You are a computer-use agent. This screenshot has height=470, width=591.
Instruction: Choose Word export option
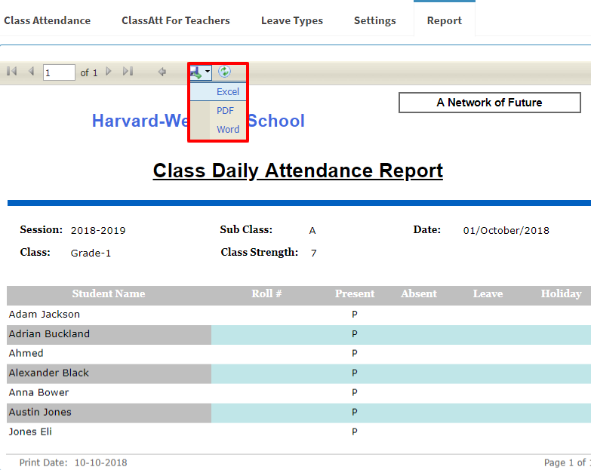click(x=228, y=129)
